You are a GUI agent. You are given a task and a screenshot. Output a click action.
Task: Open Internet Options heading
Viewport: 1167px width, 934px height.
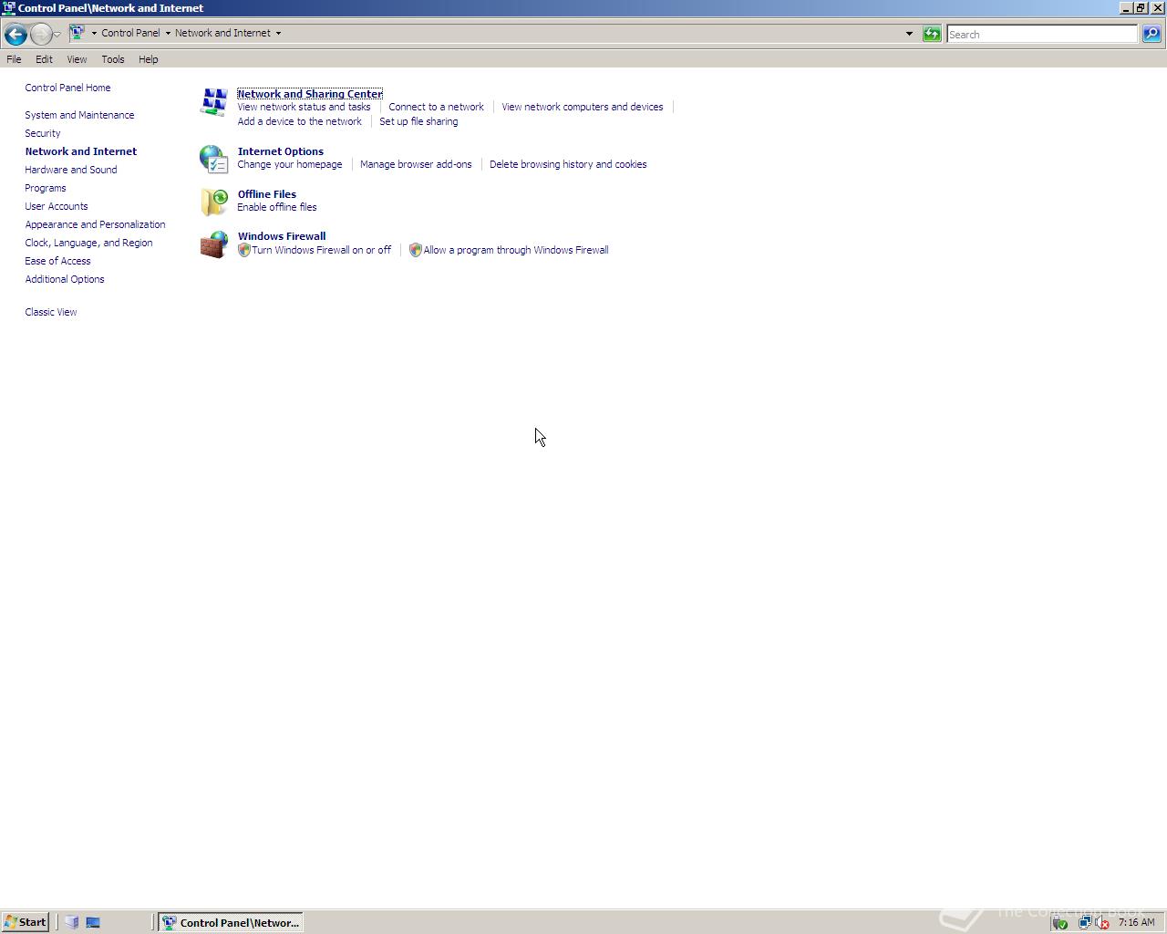281,151
